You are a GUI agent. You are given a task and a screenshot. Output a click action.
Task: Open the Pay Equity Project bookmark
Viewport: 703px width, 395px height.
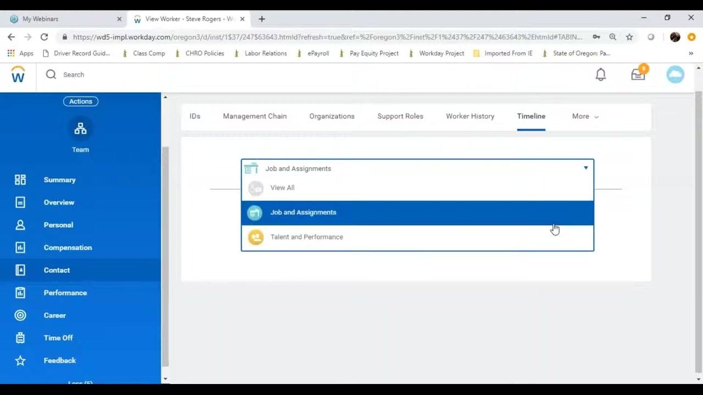tap(369, 53)
